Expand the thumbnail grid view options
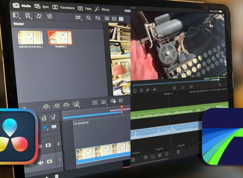The image size is (243, 178). click(78, 17)
